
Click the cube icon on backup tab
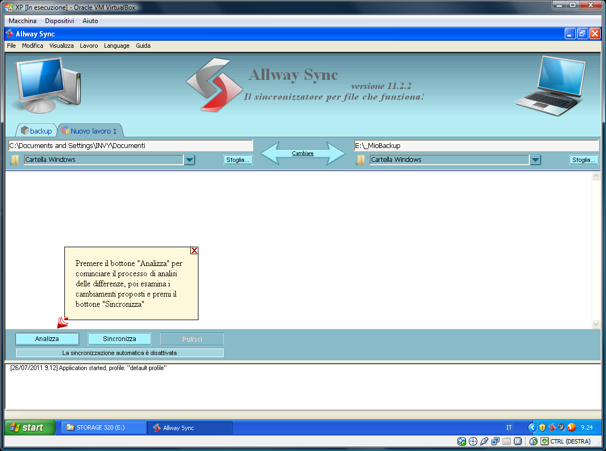(25, 131)
